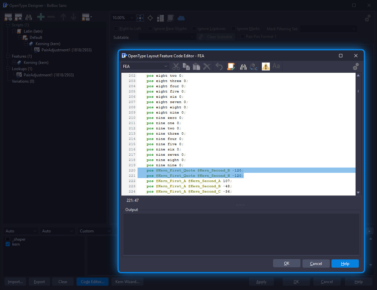
Task: Click the Paste clipboard icon in editor toolbar
Action: [x=197, y=66]
